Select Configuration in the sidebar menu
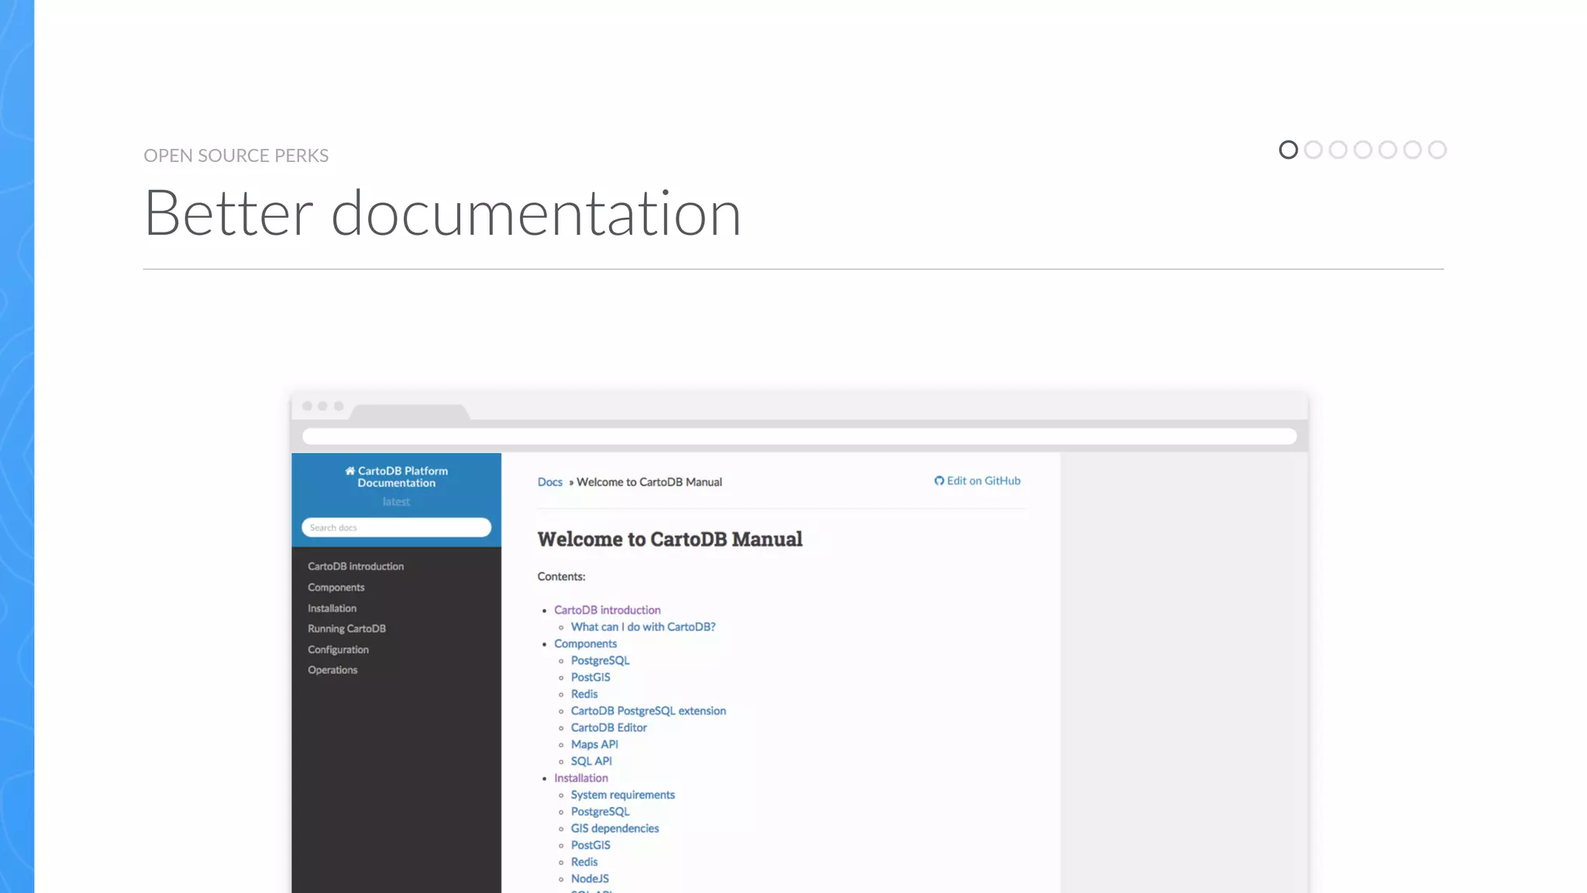Screen dimensions: 1587x893 [338, 650]
